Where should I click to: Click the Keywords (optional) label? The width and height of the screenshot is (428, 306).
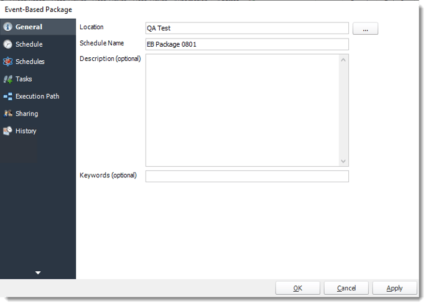click(x=108, y=175)
